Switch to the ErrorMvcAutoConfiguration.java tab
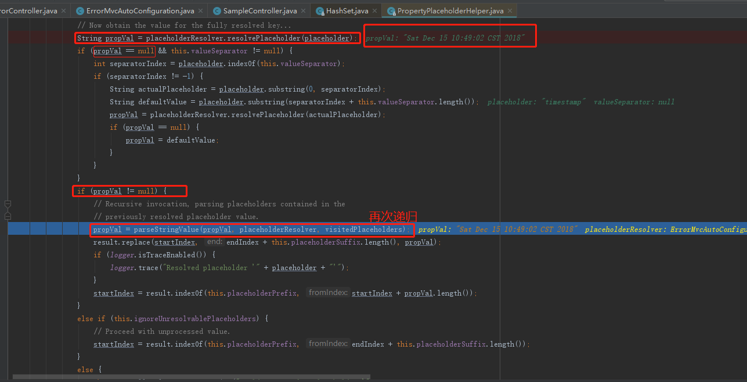The image size is (747, 382). [x=140, y=10]
